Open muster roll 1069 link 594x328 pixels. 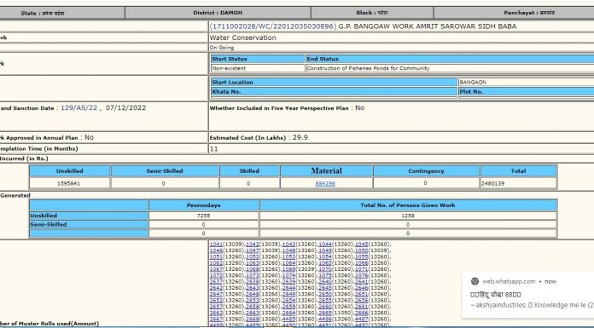(288, 269)
